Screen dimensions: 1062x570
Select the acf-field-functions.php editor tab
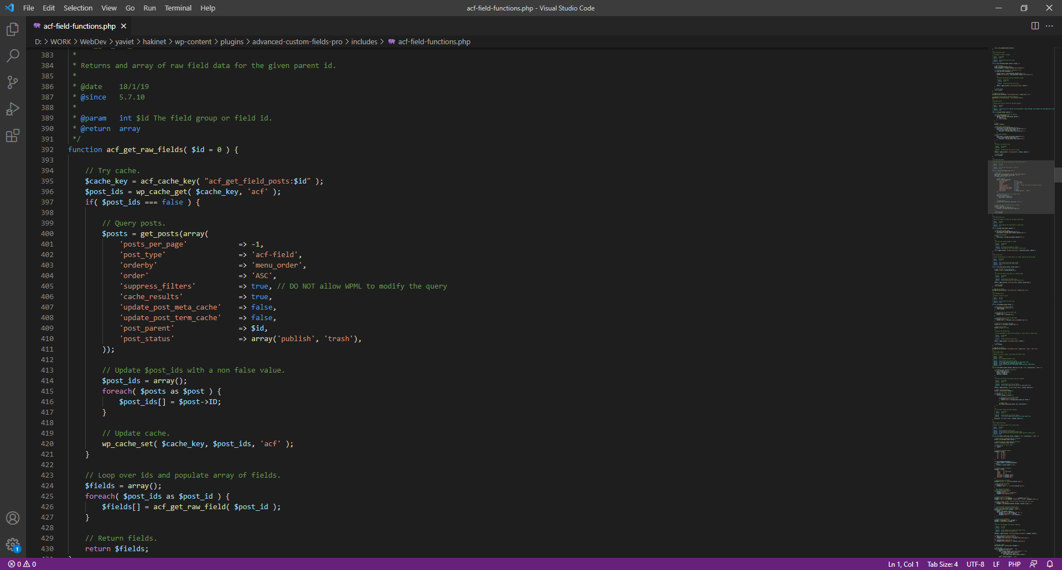[80, 26]
